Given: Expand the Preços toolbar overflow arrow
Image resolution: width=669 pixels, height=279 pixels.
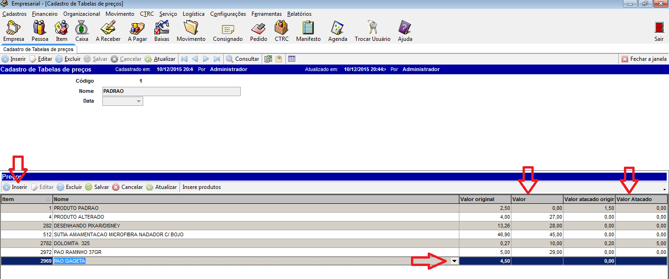Looking at the screenshot, I should [664, 189].
